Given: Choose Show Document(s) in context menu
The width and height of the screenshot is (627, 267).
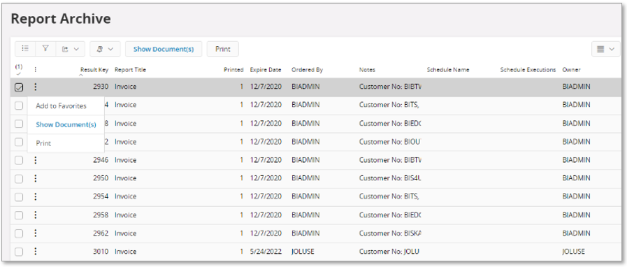Looking at the screenshot, I should [x=66, y=124].
